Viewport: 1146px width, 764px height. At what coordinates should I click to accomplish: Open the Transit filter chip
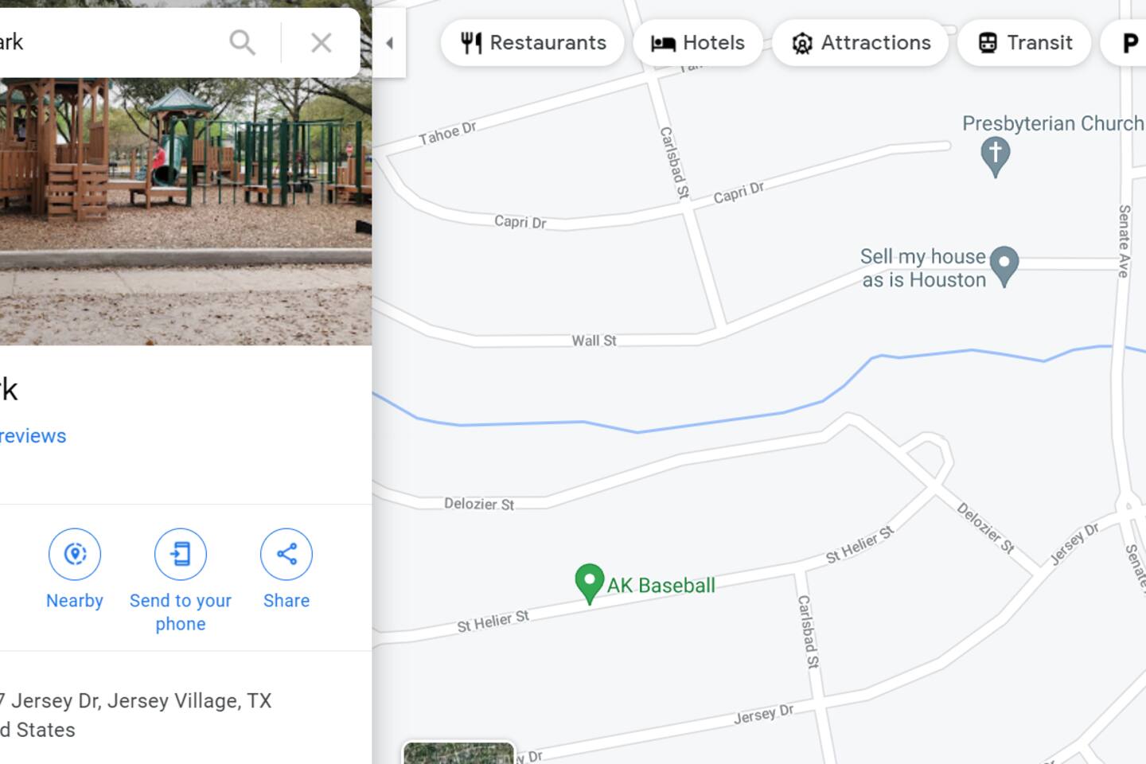click(x=1024, y=43)
